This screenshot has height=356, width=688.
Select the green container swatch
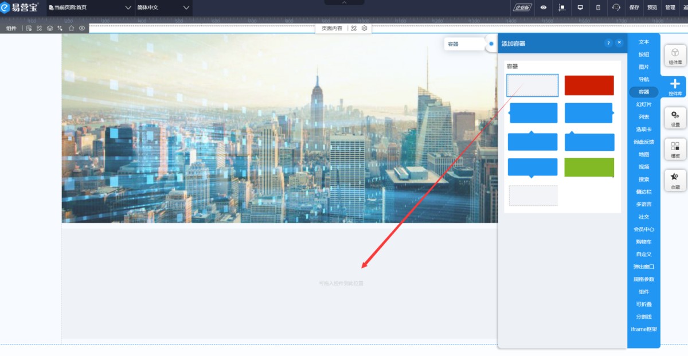point(589,167)
